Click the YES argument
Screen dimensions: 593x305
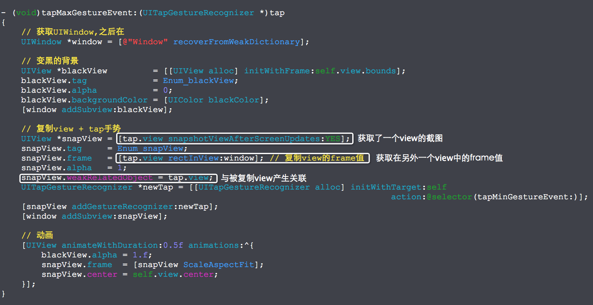pyautogui.click(x=332, y=139)
